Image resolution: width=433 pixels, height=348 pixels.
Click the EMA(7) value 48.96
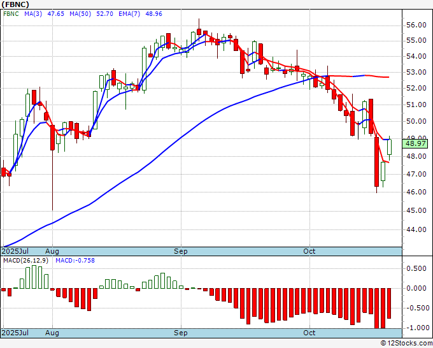click(x=154, y=14)
